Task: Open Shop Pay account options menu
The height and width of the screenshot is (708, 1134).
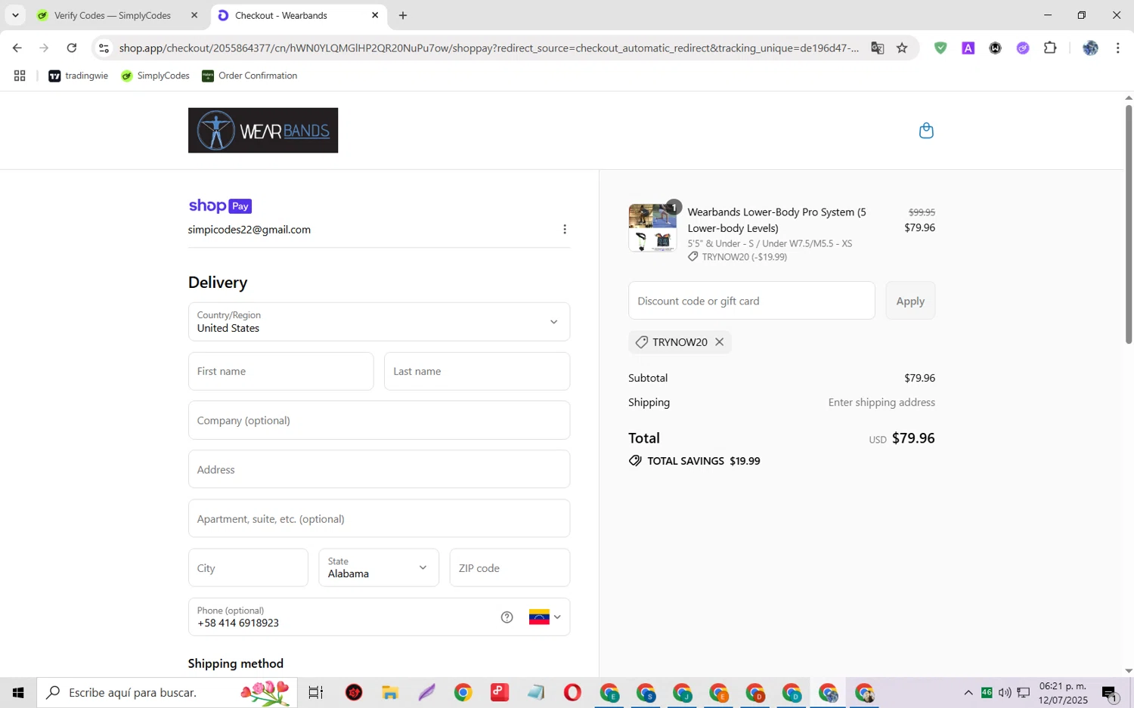Action: click(565, 229)
